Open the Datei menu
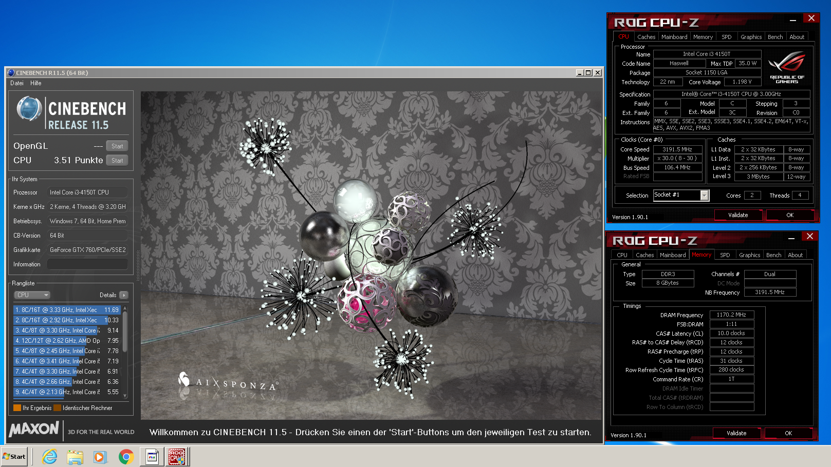This screenshot has height=467, width=831. pyautogui.click(x=17, y=83)
